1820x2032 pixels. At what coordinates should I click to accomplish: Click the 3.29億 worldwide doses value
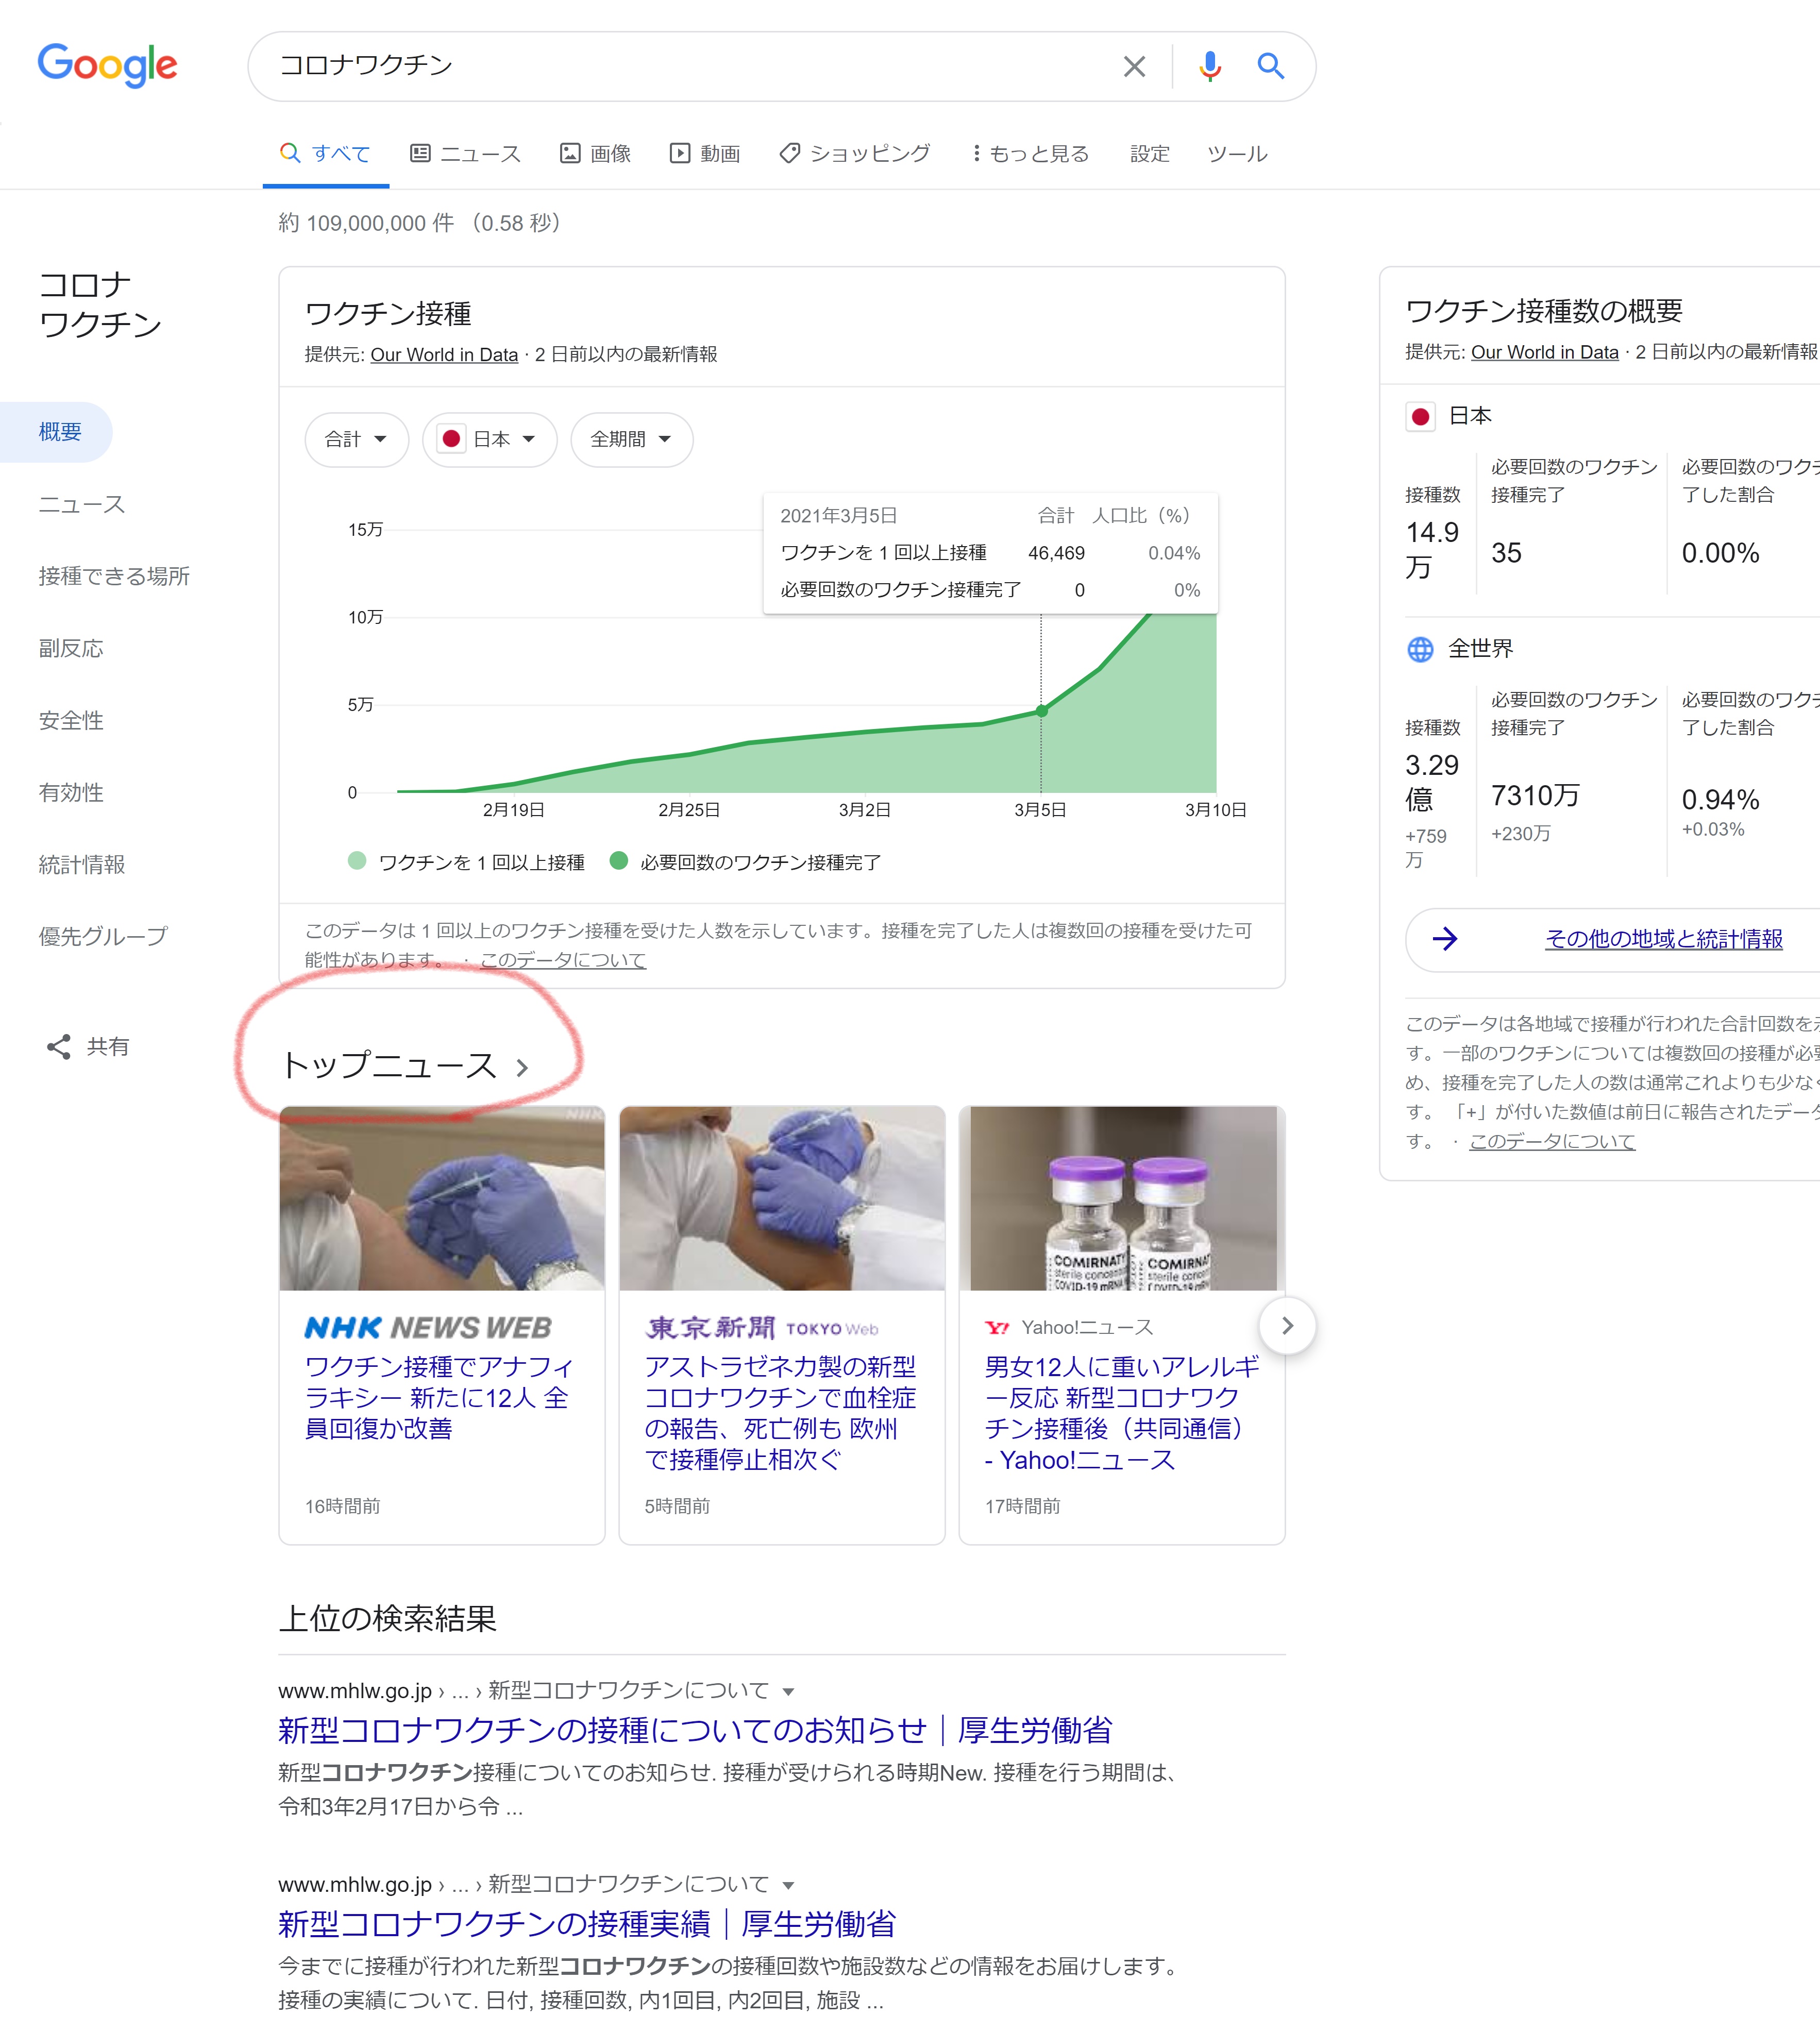[1432, 782]
